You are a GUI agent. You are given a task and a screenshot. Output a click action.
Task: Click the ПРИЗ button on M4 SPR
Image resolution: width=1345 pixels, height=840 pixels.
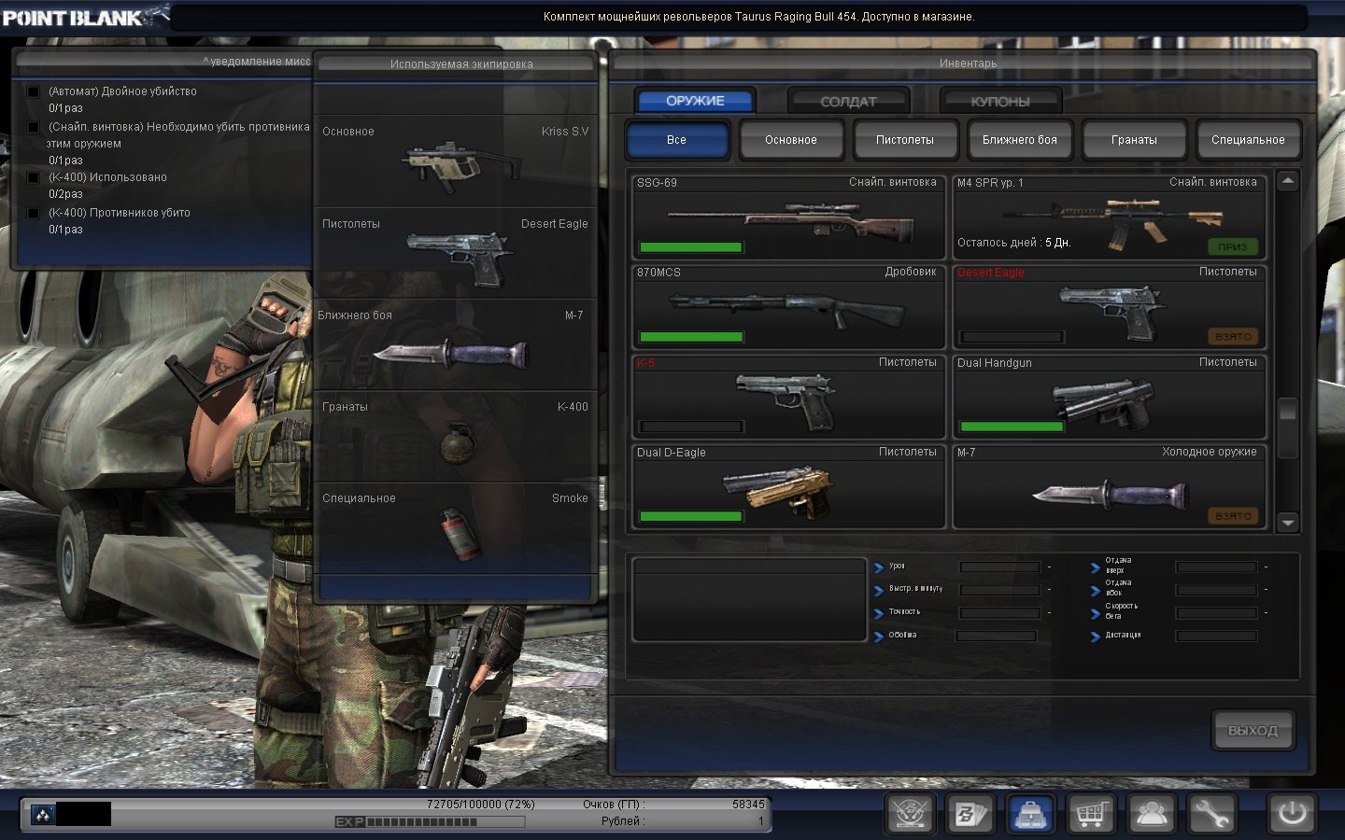tap(1232, 246)
